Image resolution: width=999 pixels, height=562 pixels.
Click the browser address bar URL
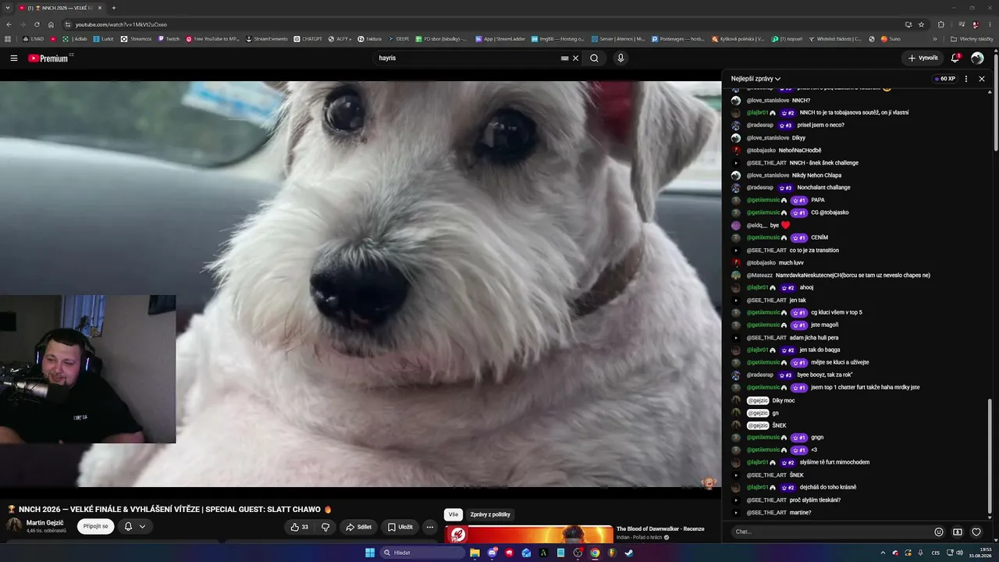click(x=121, y=24)
